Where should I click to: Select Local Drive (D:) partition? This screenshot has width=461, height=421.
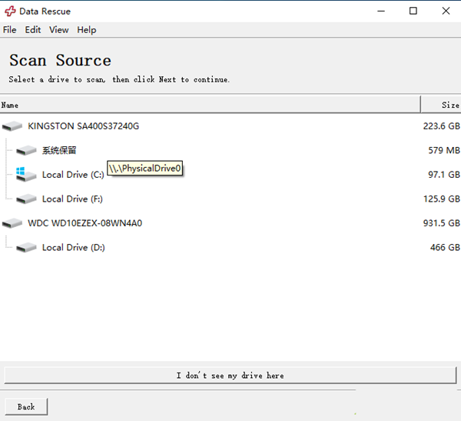73,248
